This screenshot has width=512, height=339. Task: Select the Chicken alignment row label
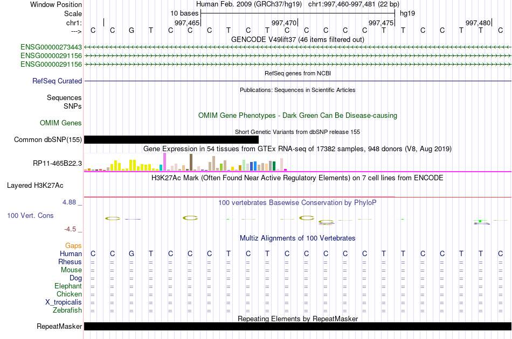(69, 294)
